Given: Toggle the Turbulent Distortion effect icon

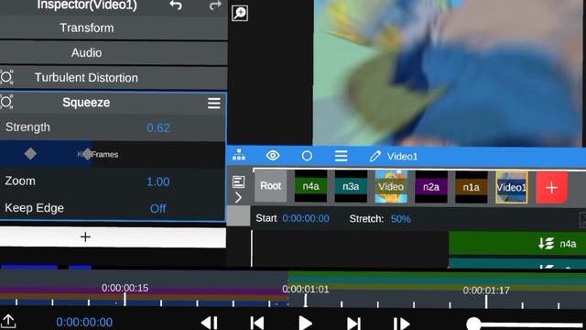Looking at the screenshot, I should 6,77.
